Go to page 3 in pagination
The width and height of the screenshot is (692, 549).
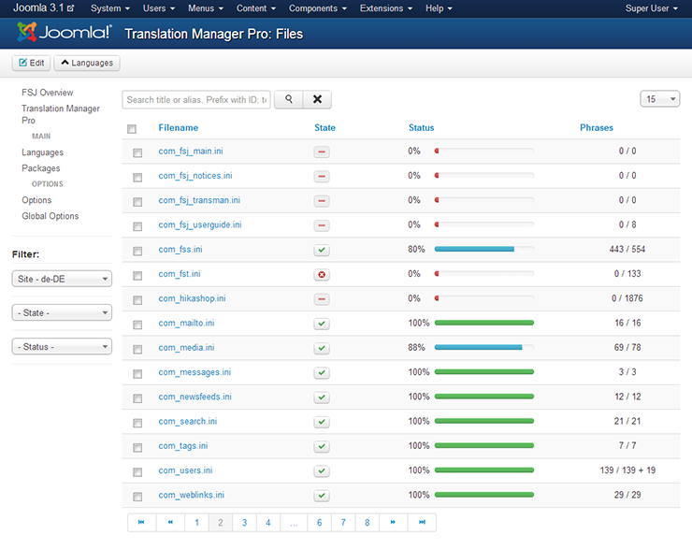pos(244,523)
